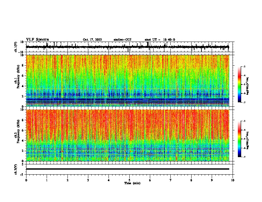Click ch.1 spectrogram frequency tick "4"
The image size is (262, 202).
coord(23,86)
